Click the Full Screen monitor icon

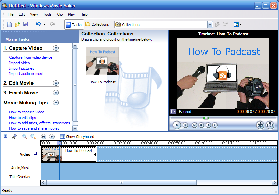(173, 112)
